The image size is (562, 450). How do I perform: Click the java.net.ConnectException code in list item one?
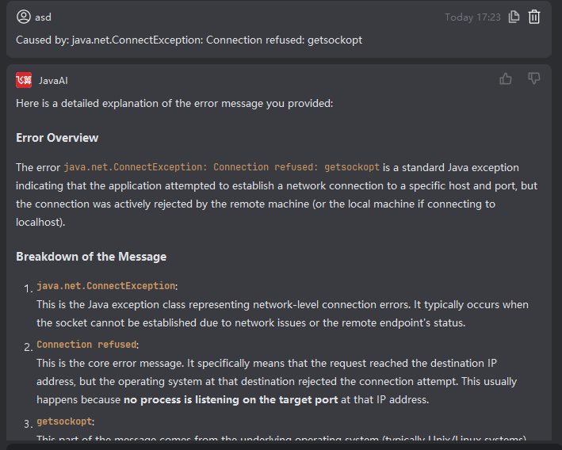coord(105,285)
